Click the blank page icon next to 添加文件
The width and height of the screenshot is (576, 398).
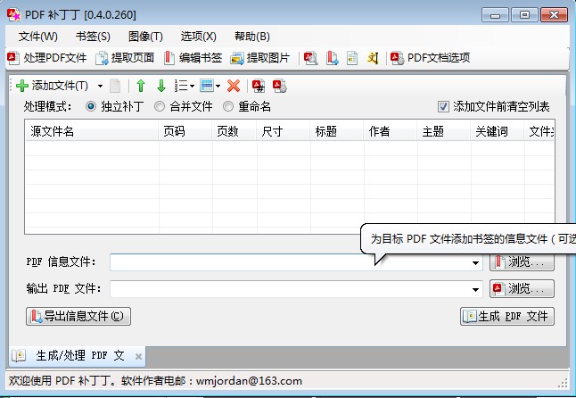(x=115, y=86)
